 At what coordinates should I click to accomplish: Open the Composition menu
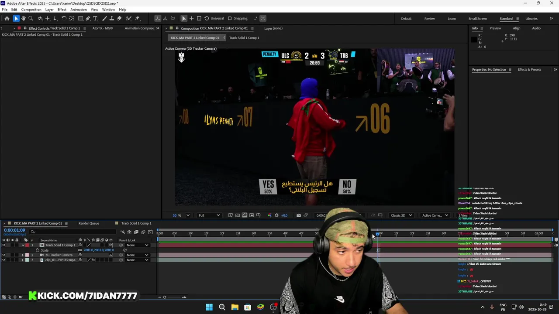click(31, 10)
